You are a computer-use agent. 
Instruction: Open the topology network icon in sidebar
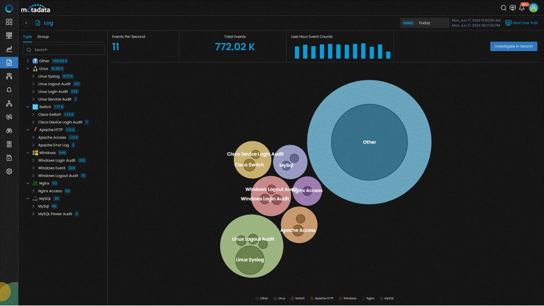(9, 103)
